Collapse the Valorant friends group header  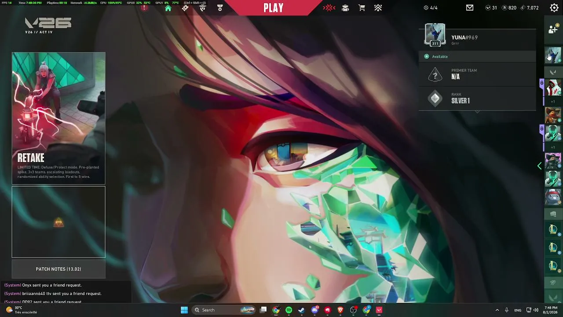553,72
